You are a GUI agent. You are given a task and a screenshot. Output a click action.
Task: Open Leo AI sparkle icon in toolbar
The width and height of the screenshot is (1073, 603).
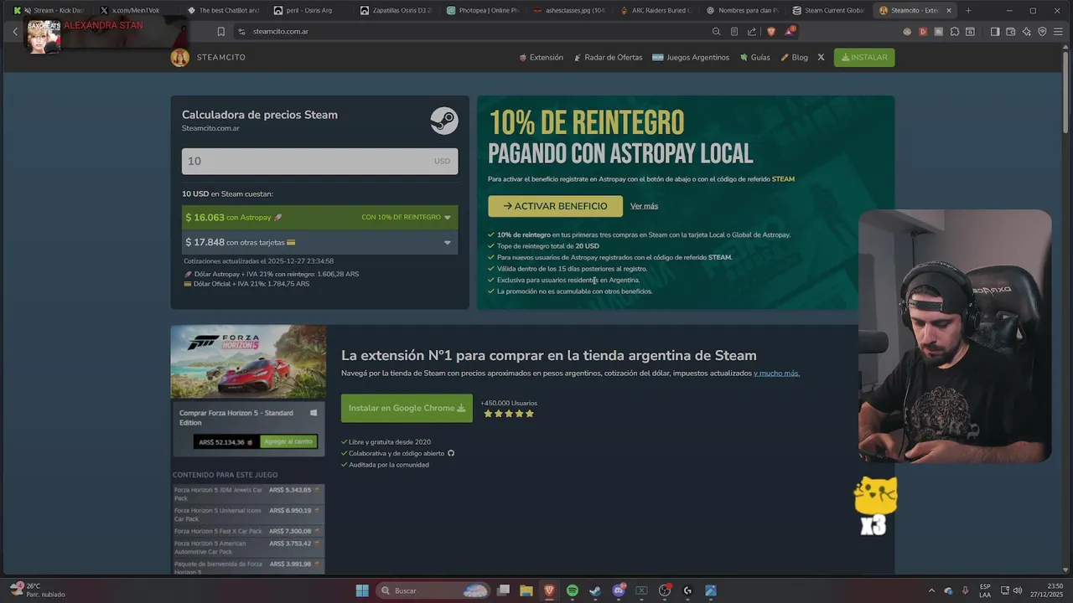1027,32
